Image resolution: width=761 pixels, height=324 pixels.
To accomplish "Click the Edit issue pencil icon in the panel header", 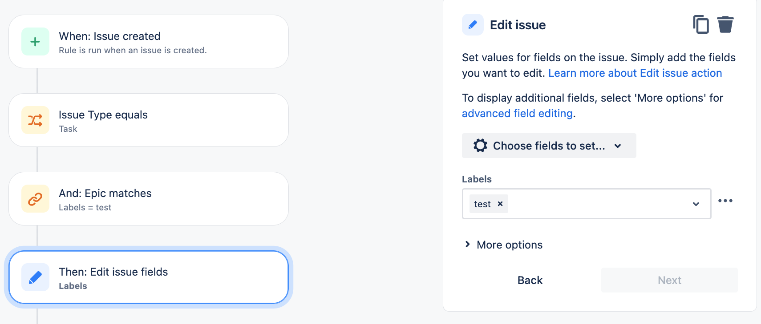I will pyautogui.click(x=473, y=25).
